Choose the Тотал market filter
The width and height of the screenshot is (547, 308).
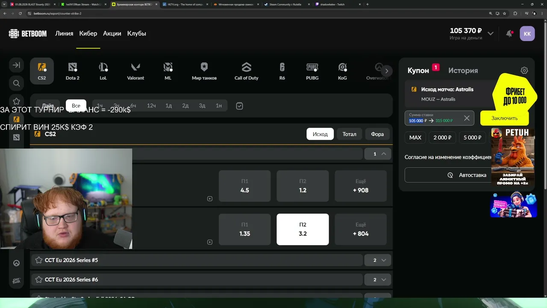click(349, 134)
